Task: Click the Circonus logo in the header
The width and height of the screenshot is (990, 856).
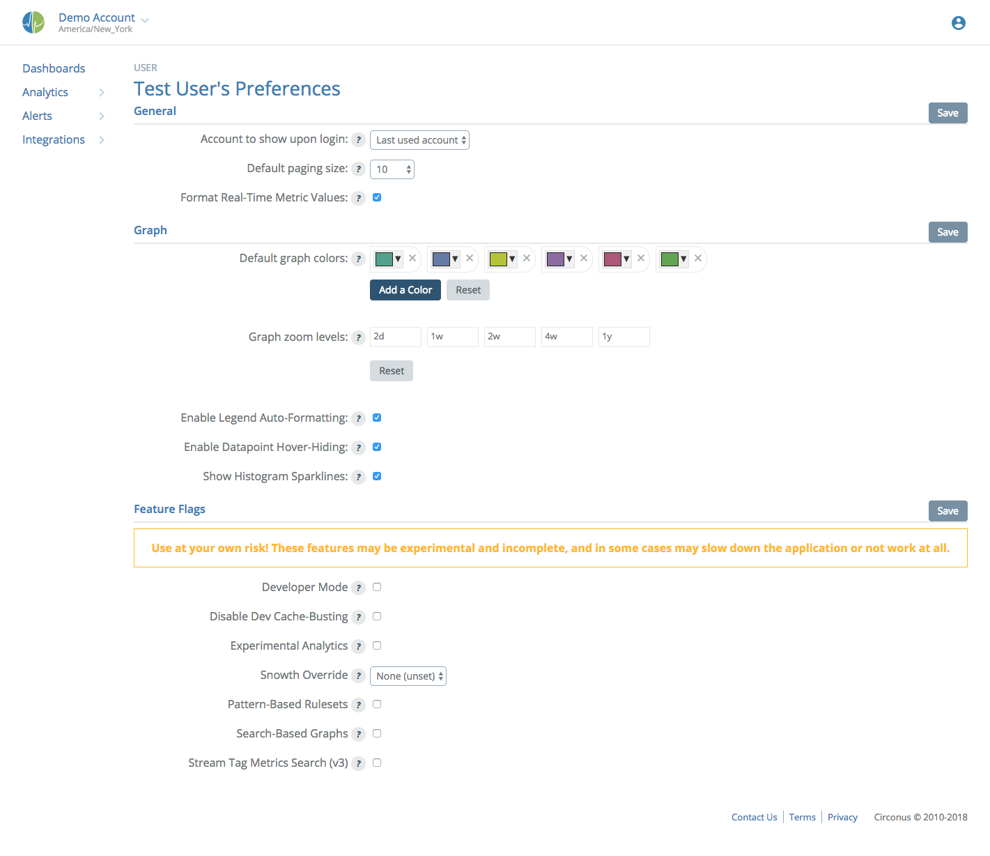Action: (x=33, y=22)
